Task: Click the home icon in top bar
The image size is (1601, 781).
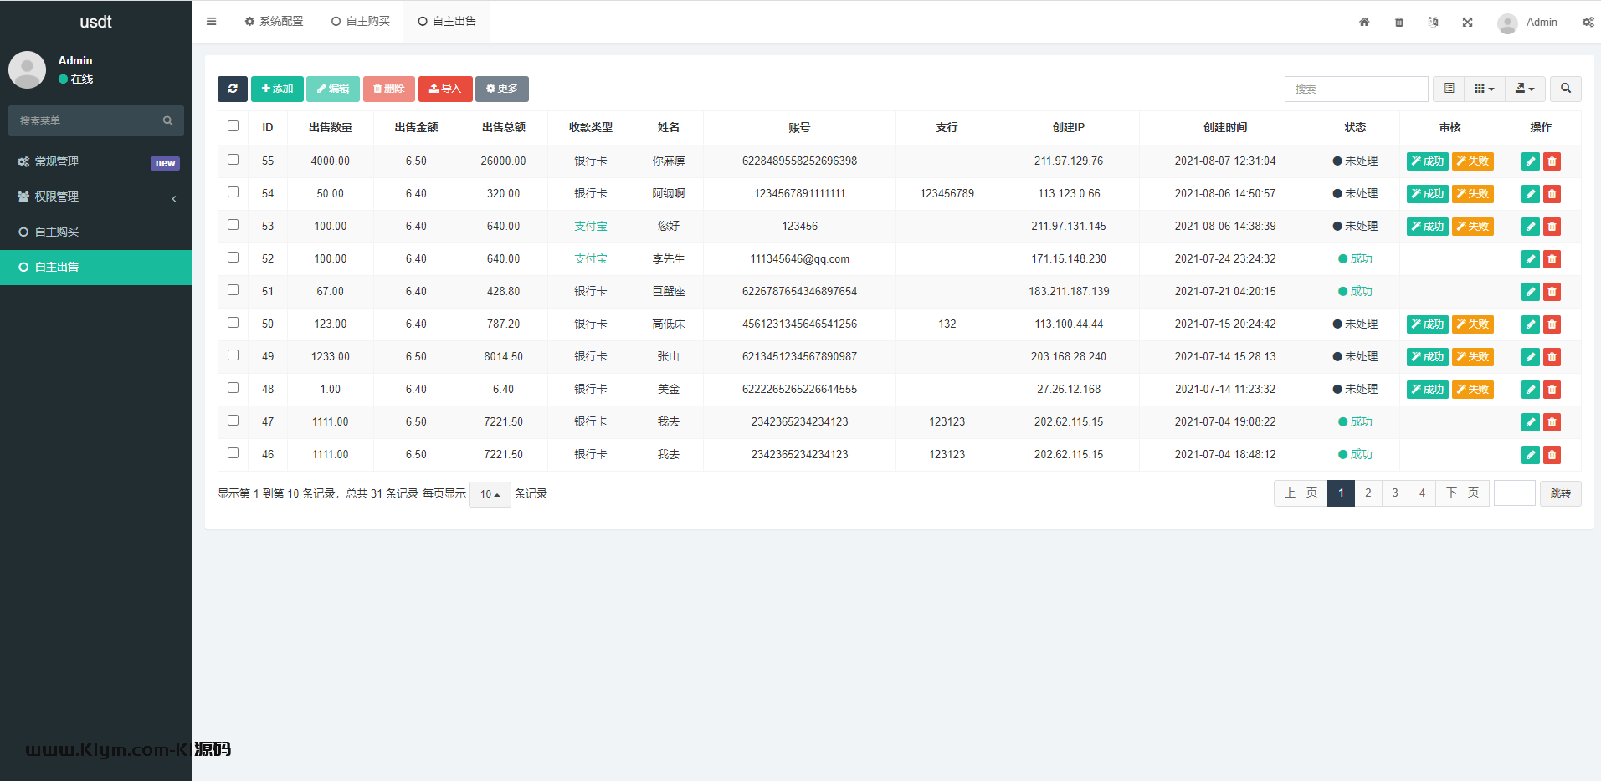Action: [x=1364, y=23]
